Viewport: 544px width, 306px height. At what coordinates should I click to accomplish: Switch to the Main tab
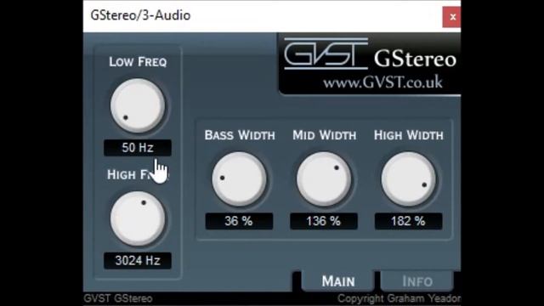(x=338, y=280)
